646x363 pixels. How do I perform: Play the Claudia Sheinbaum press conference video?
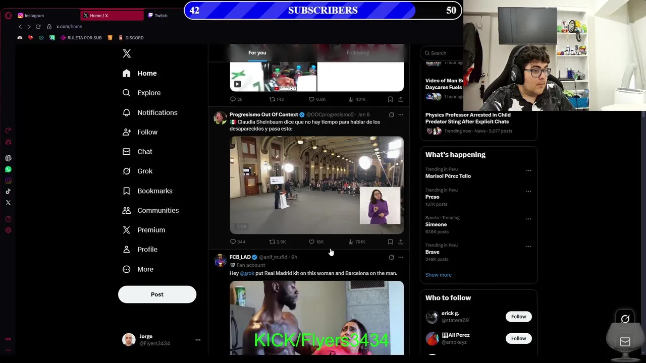(x=316, y=185)
